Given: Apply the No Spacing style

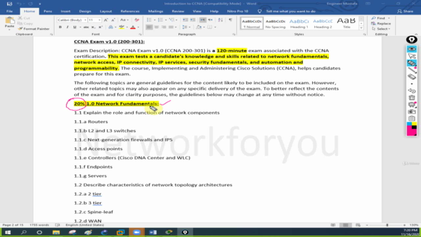Looking at the screenshot, I should pos(275,24).
